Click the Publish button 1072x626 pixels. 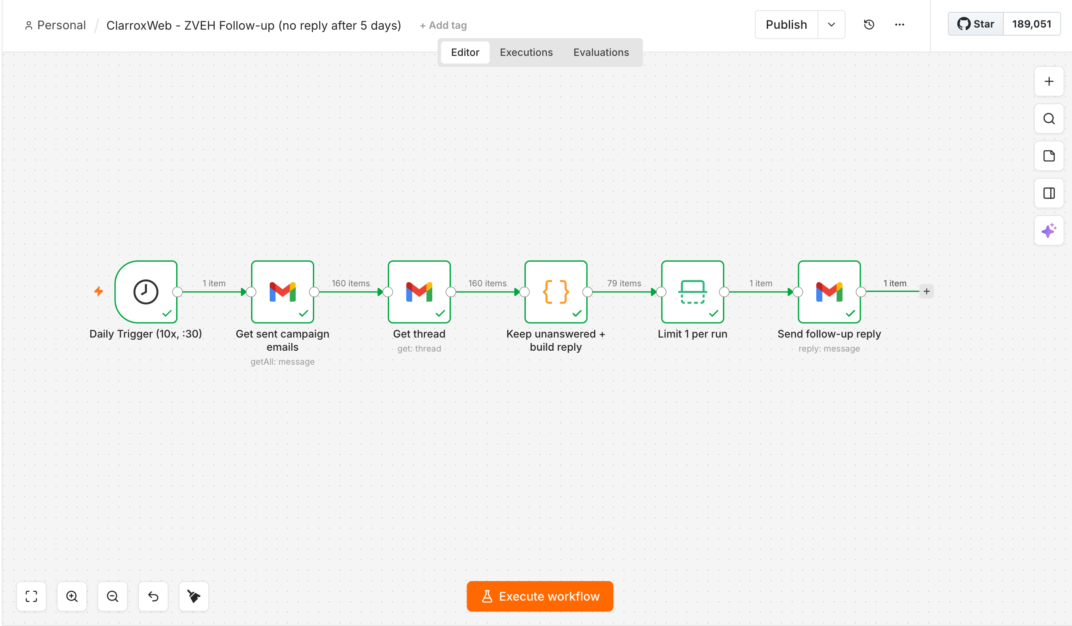tap(787, 25)
